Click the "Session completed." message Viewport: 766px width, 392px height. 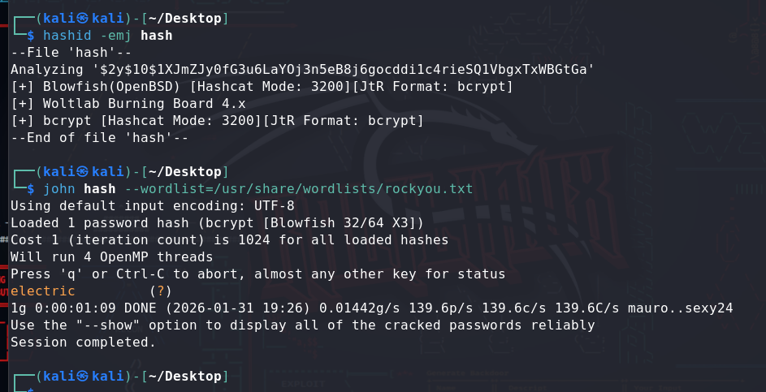point(83,342)
